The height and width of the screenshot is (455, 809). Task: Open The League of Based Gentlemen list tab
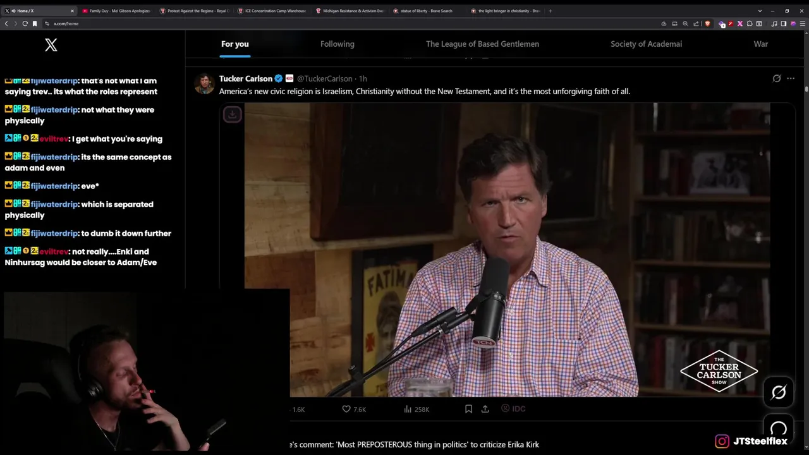tap(482, 44)
